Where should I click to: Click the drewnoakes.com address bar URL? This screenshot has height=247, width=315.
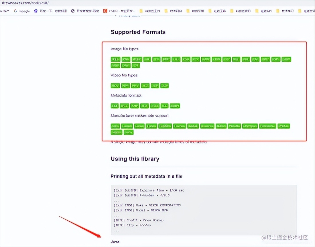point(25,3)
